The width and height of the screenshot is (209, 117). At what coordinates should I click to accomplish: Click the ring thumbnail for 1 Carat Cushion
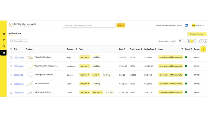coord(30,57)
